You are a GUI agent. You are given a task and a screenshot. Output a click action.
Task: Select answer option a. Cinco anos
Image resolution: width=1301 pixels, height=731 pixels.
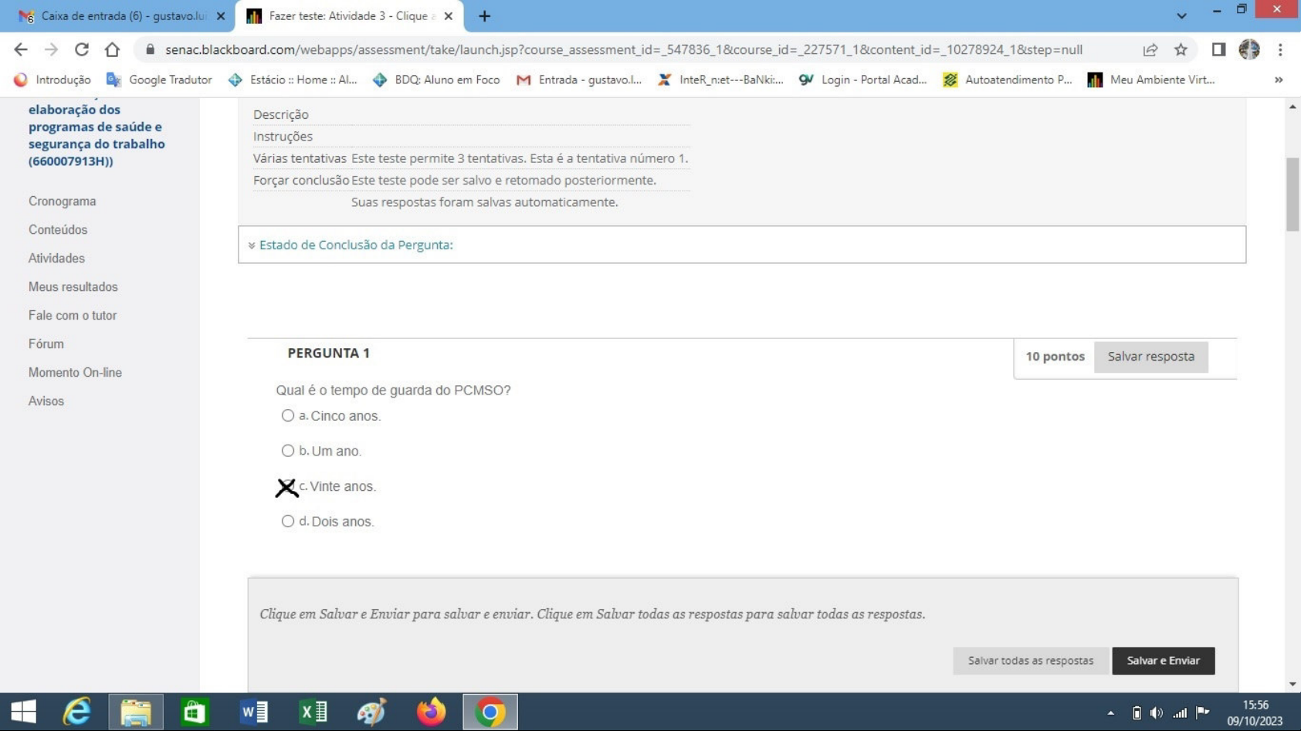288,416
